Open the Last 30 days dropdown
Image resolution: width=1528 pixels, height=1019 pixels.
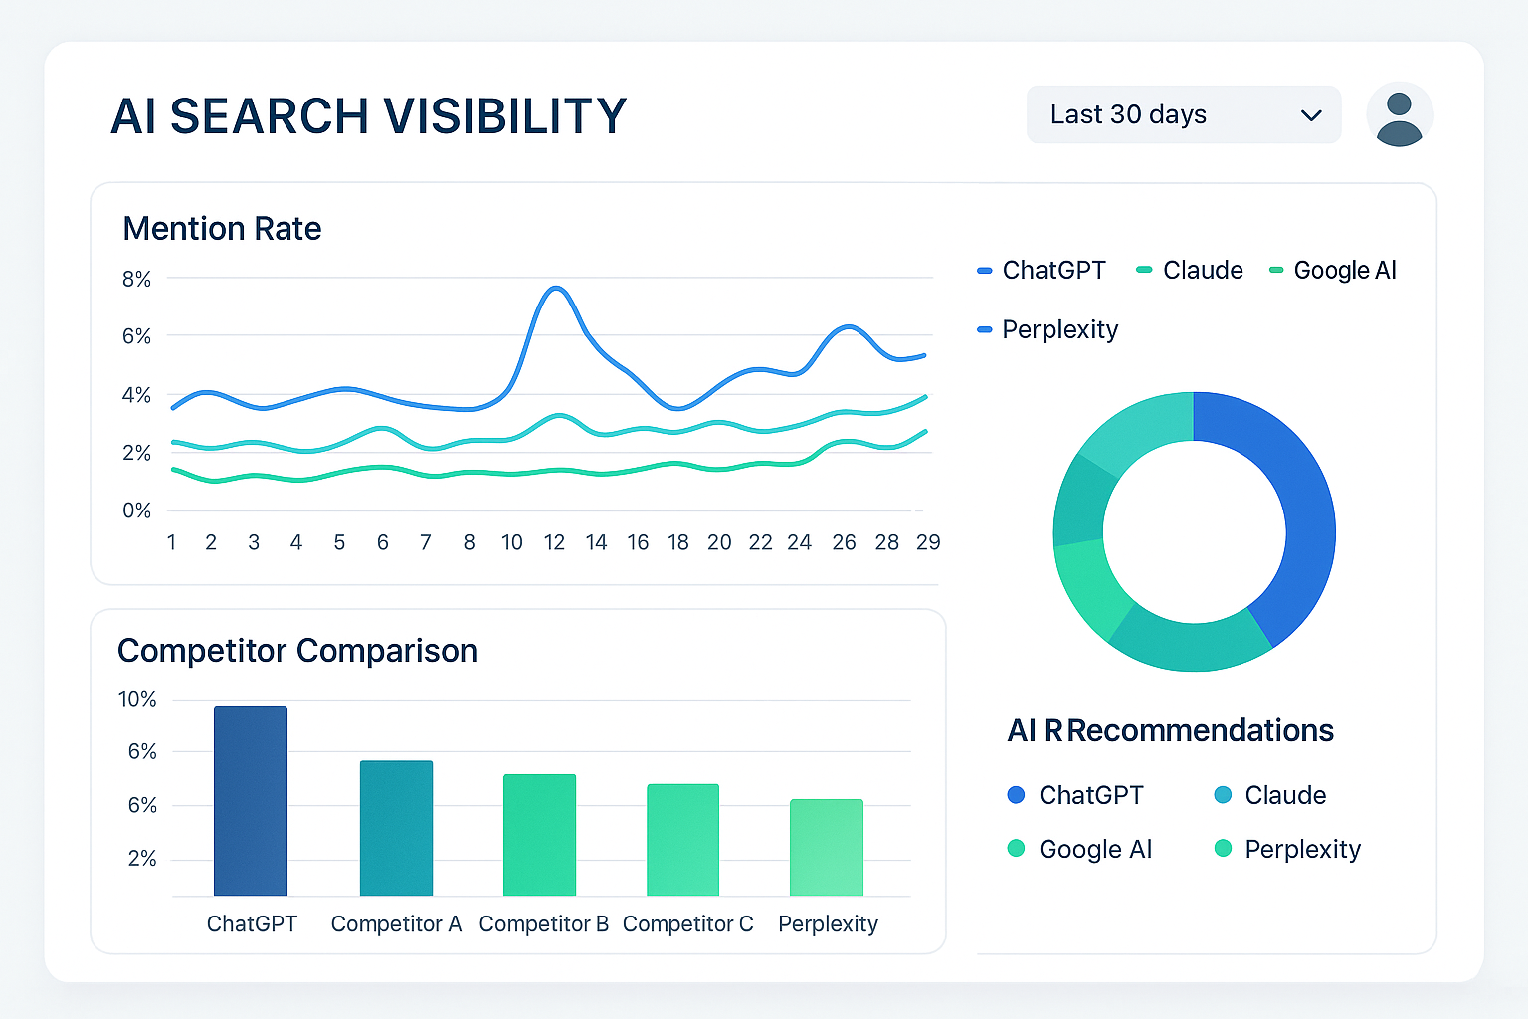point(1183,114)
